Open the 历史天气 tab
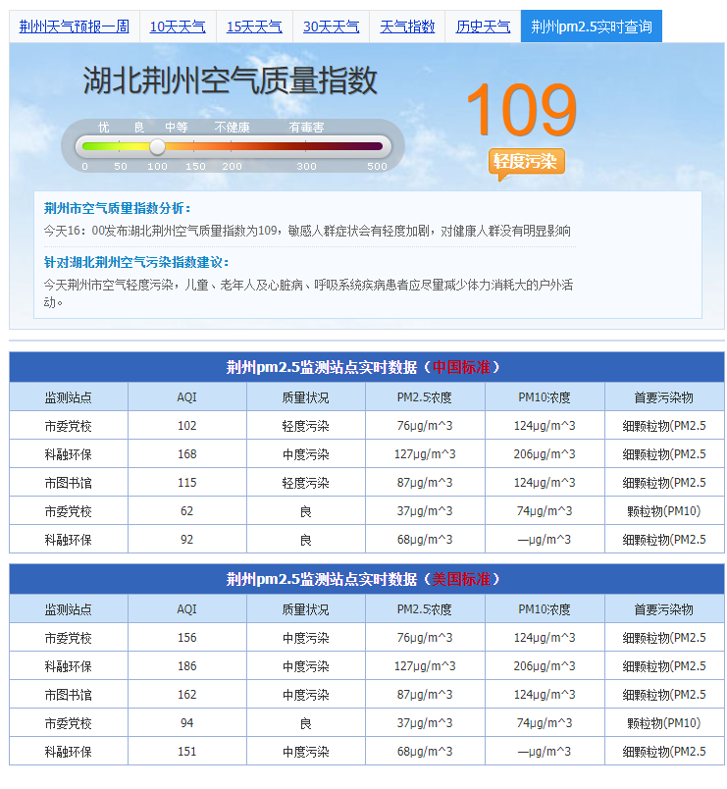This screenshot has width=727, height=789. [483, 26]
